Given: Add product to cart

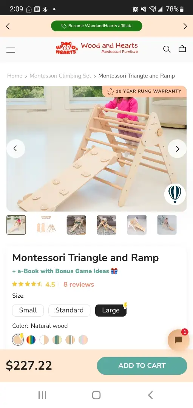Looking at the screenshot, I should click(x=142, y=366).
